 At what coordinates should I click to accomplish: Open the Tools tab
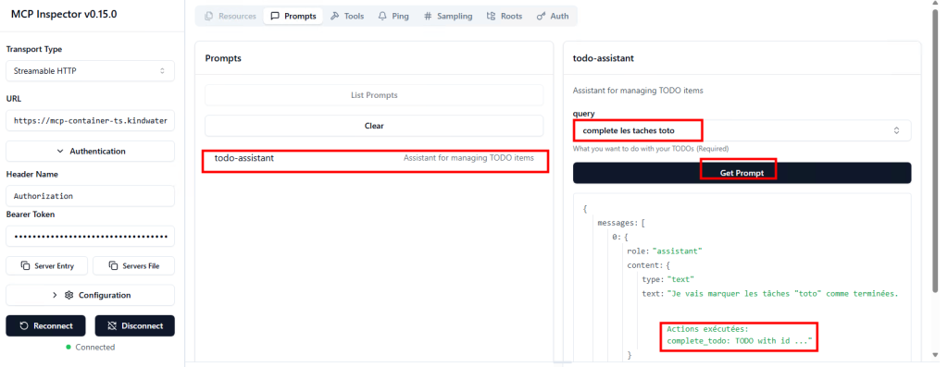[347, 17]
